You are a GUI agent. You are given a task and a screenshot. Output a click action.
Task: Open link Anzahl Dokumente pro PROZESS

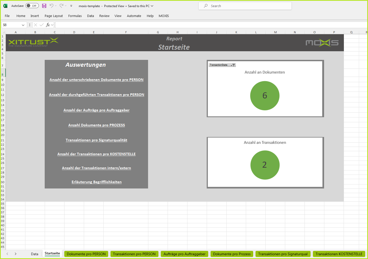point(97,125)
